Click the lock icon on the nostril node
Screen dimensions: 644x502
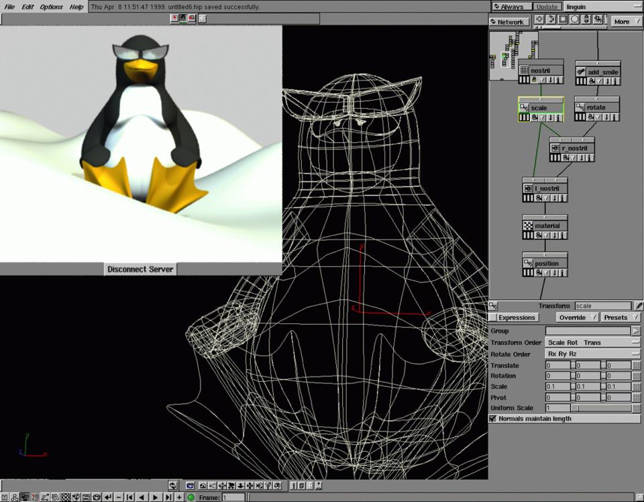coord(534,80)
